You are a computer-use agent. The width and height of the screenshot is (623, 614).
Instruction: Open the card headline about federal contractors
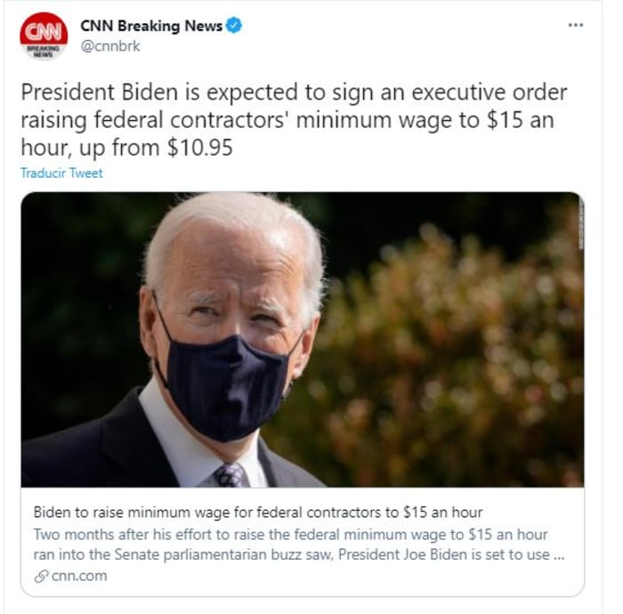click(257, 513)
